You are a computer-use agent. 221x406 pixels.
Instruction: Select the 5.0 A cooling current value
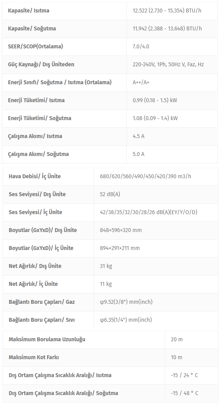[138, 154]
